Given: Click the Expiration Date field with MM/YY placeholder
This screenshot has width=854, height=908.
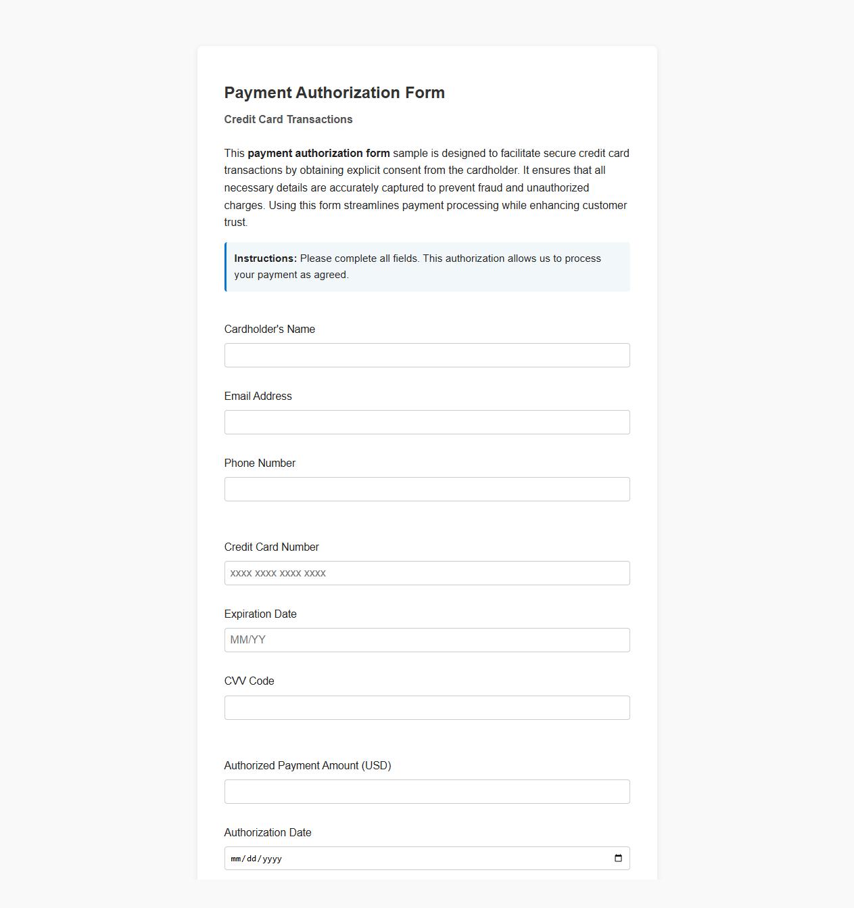Looking at the screenshot, I should click(x=427, y=639).
